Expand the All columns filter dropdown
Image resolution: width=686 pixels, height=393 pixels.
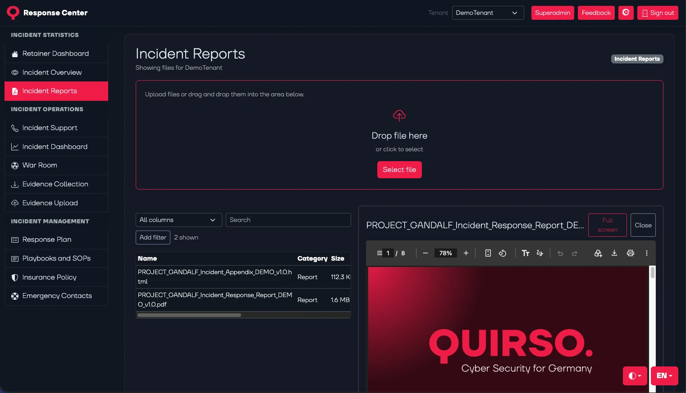tap(178, 220)
